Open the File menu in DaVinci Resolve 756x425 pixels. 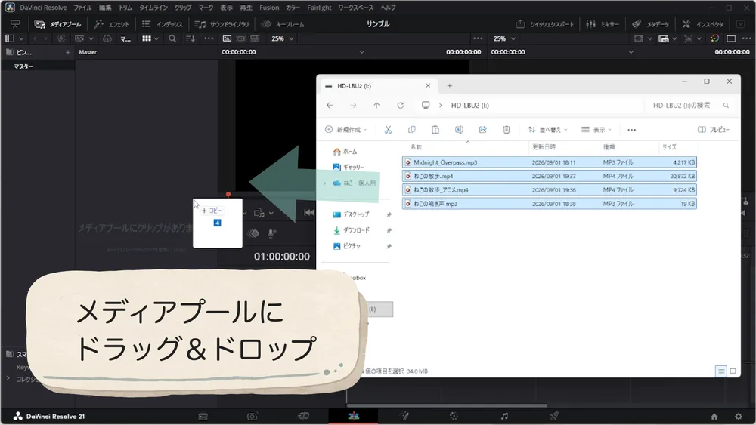82,8
